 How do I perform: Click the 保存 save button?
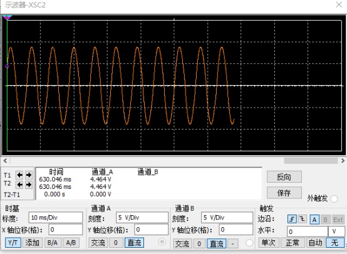tap(284, 193)
